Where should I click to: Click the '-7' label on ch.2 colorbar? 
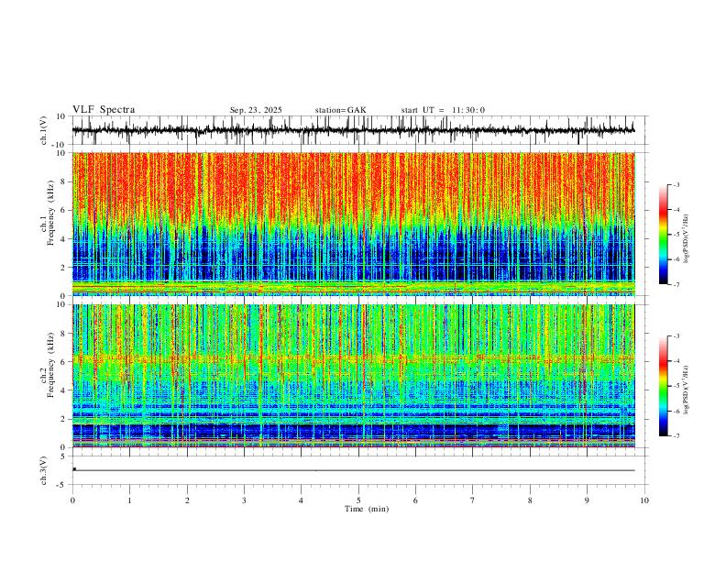coord(676,435)
